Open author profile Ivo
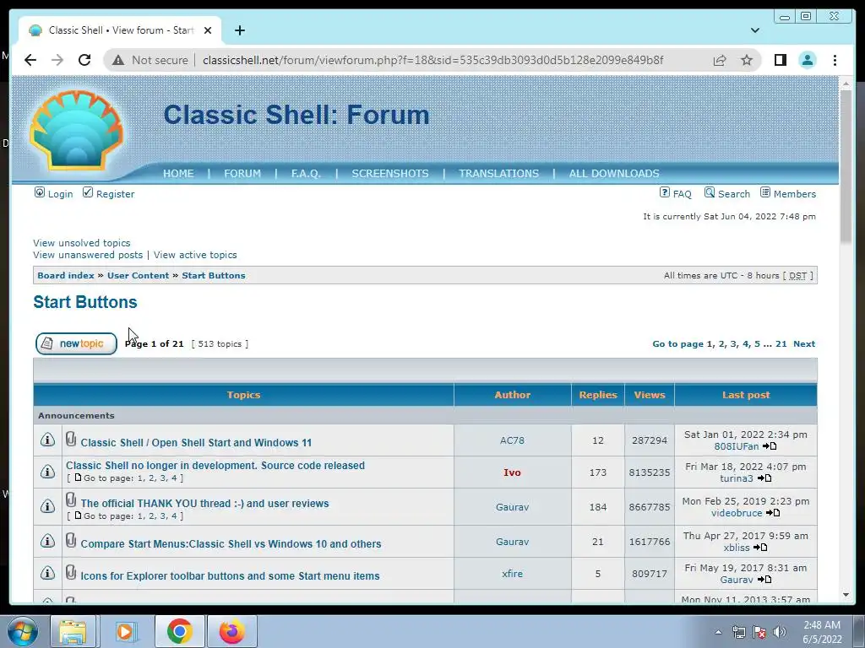Viewport: 865px width, 648px height. [x=512, y=472]
